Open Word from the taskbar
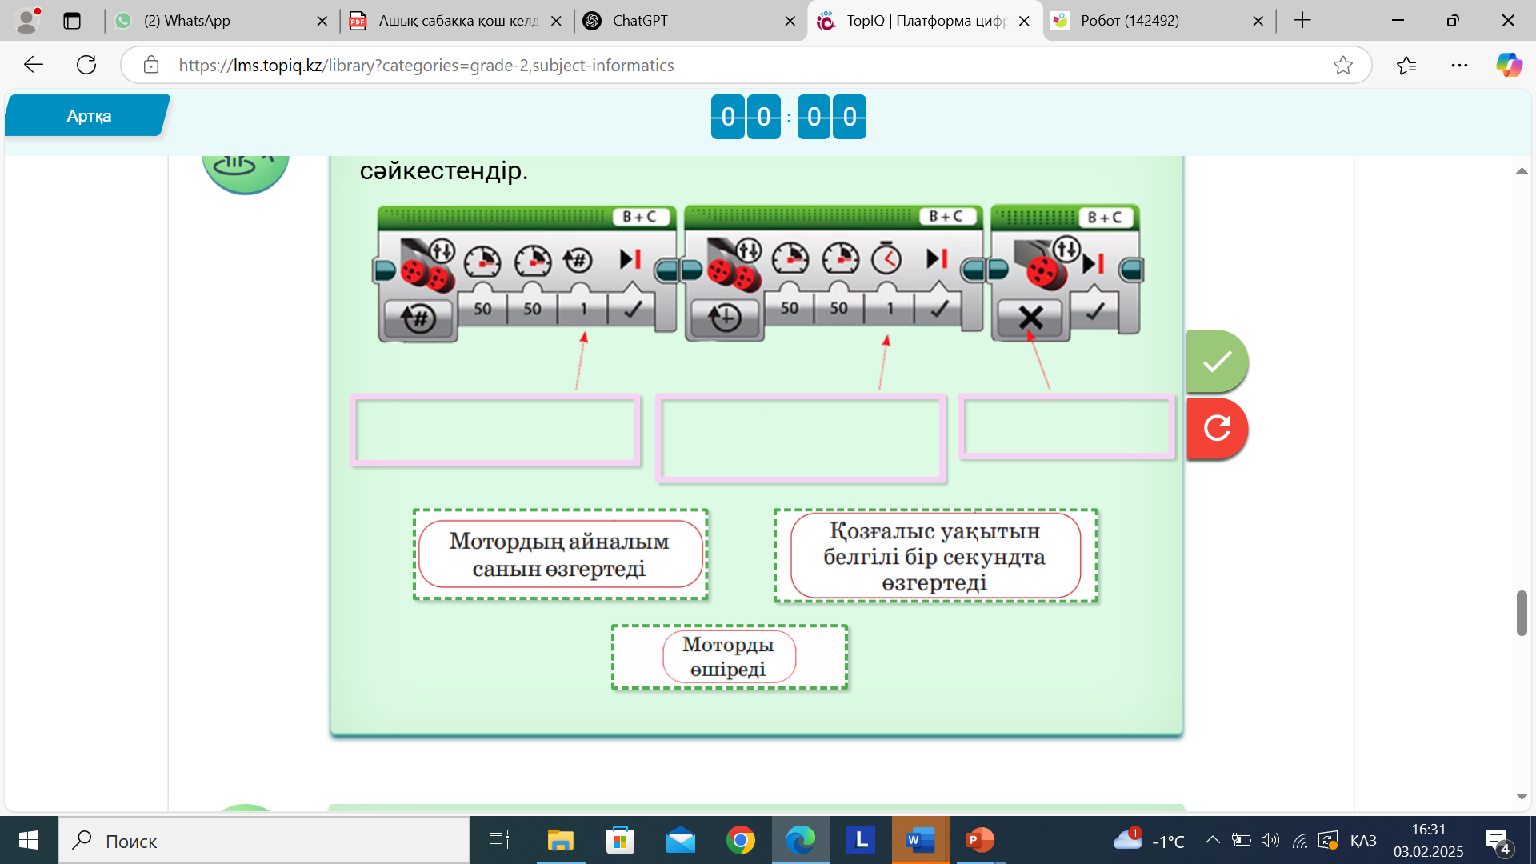The width and height of the screenshot is (1536, 864). pyautogui.click(x=920, y=840)
